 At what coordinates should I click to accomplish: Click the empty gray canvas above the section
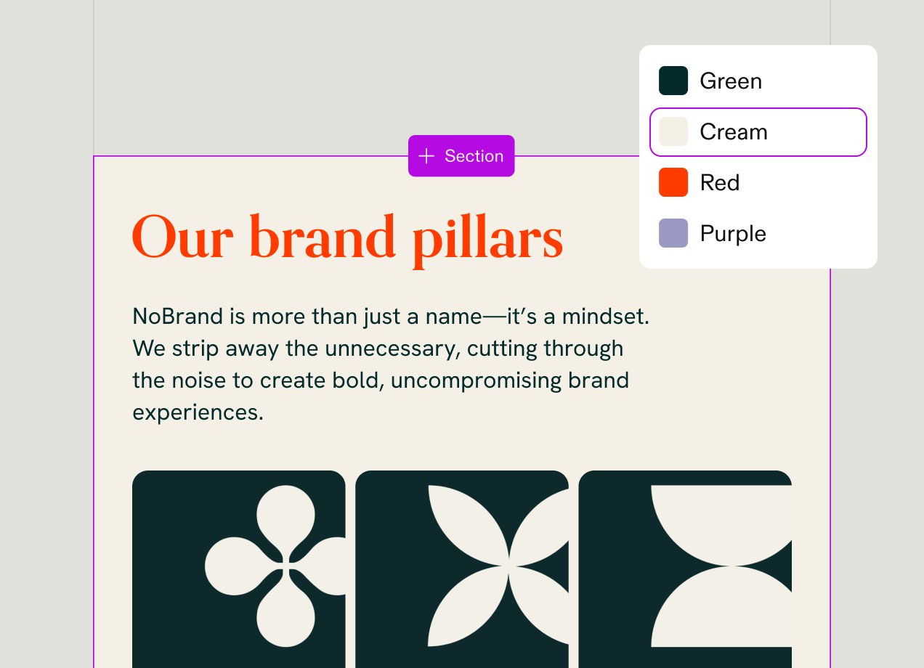363,73
